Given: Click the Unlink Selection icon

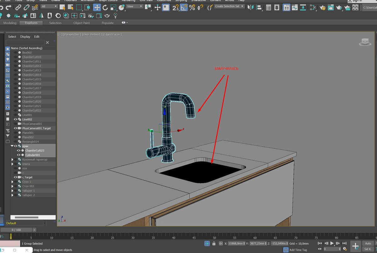Looking at the screenshot, I should pos(26,7).
